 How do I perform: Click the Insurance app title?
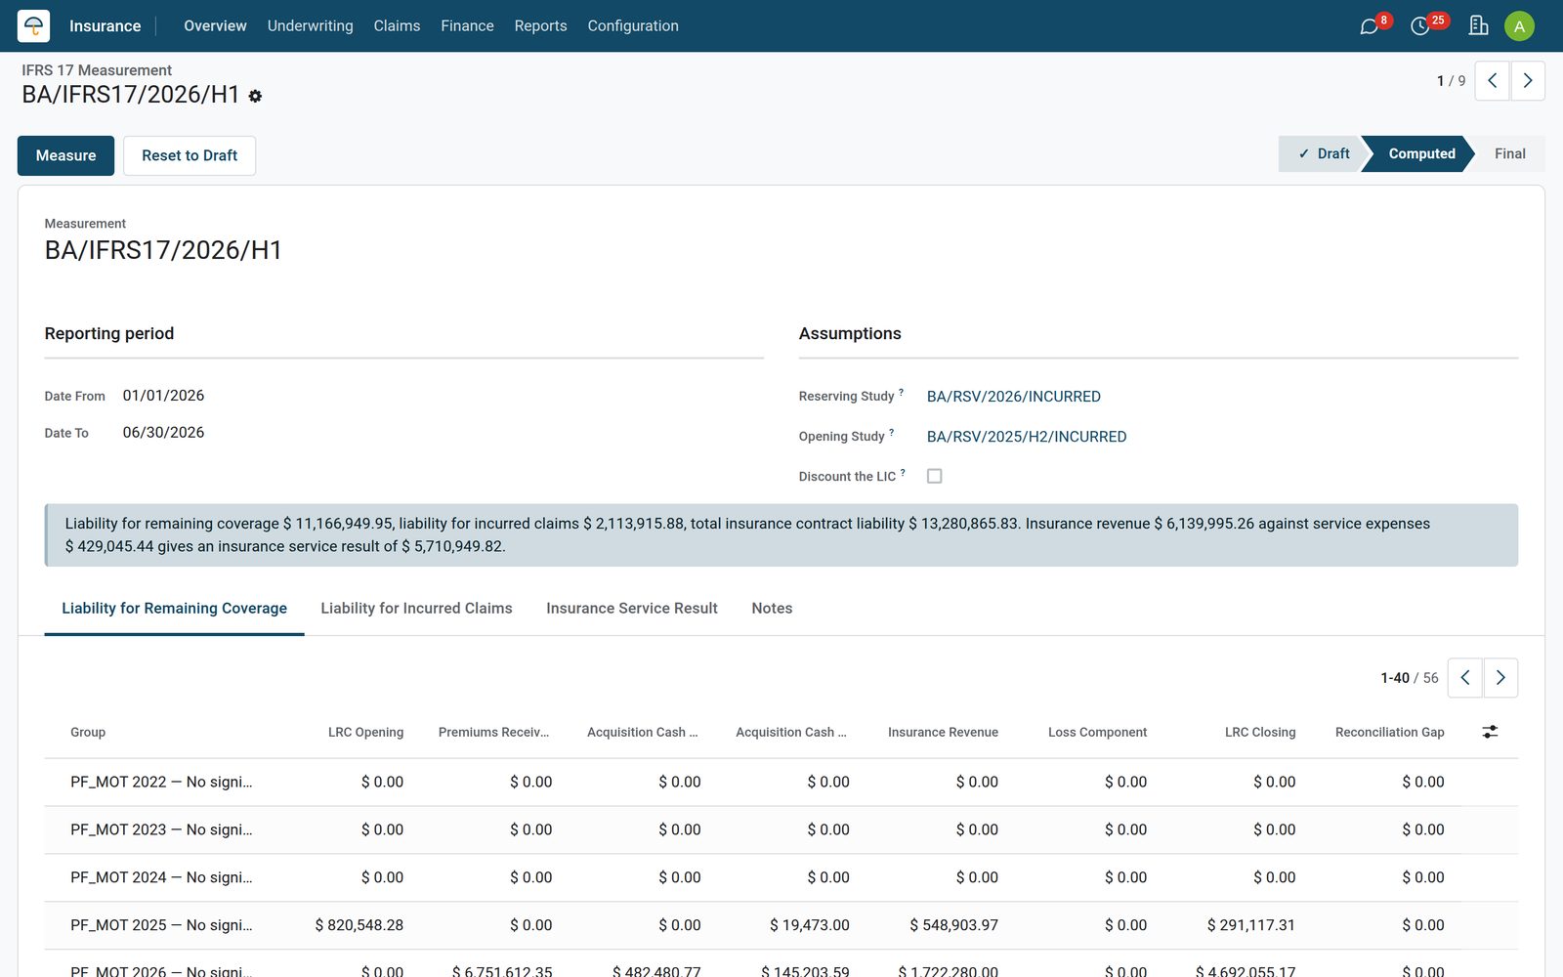[x=105, y=25]
